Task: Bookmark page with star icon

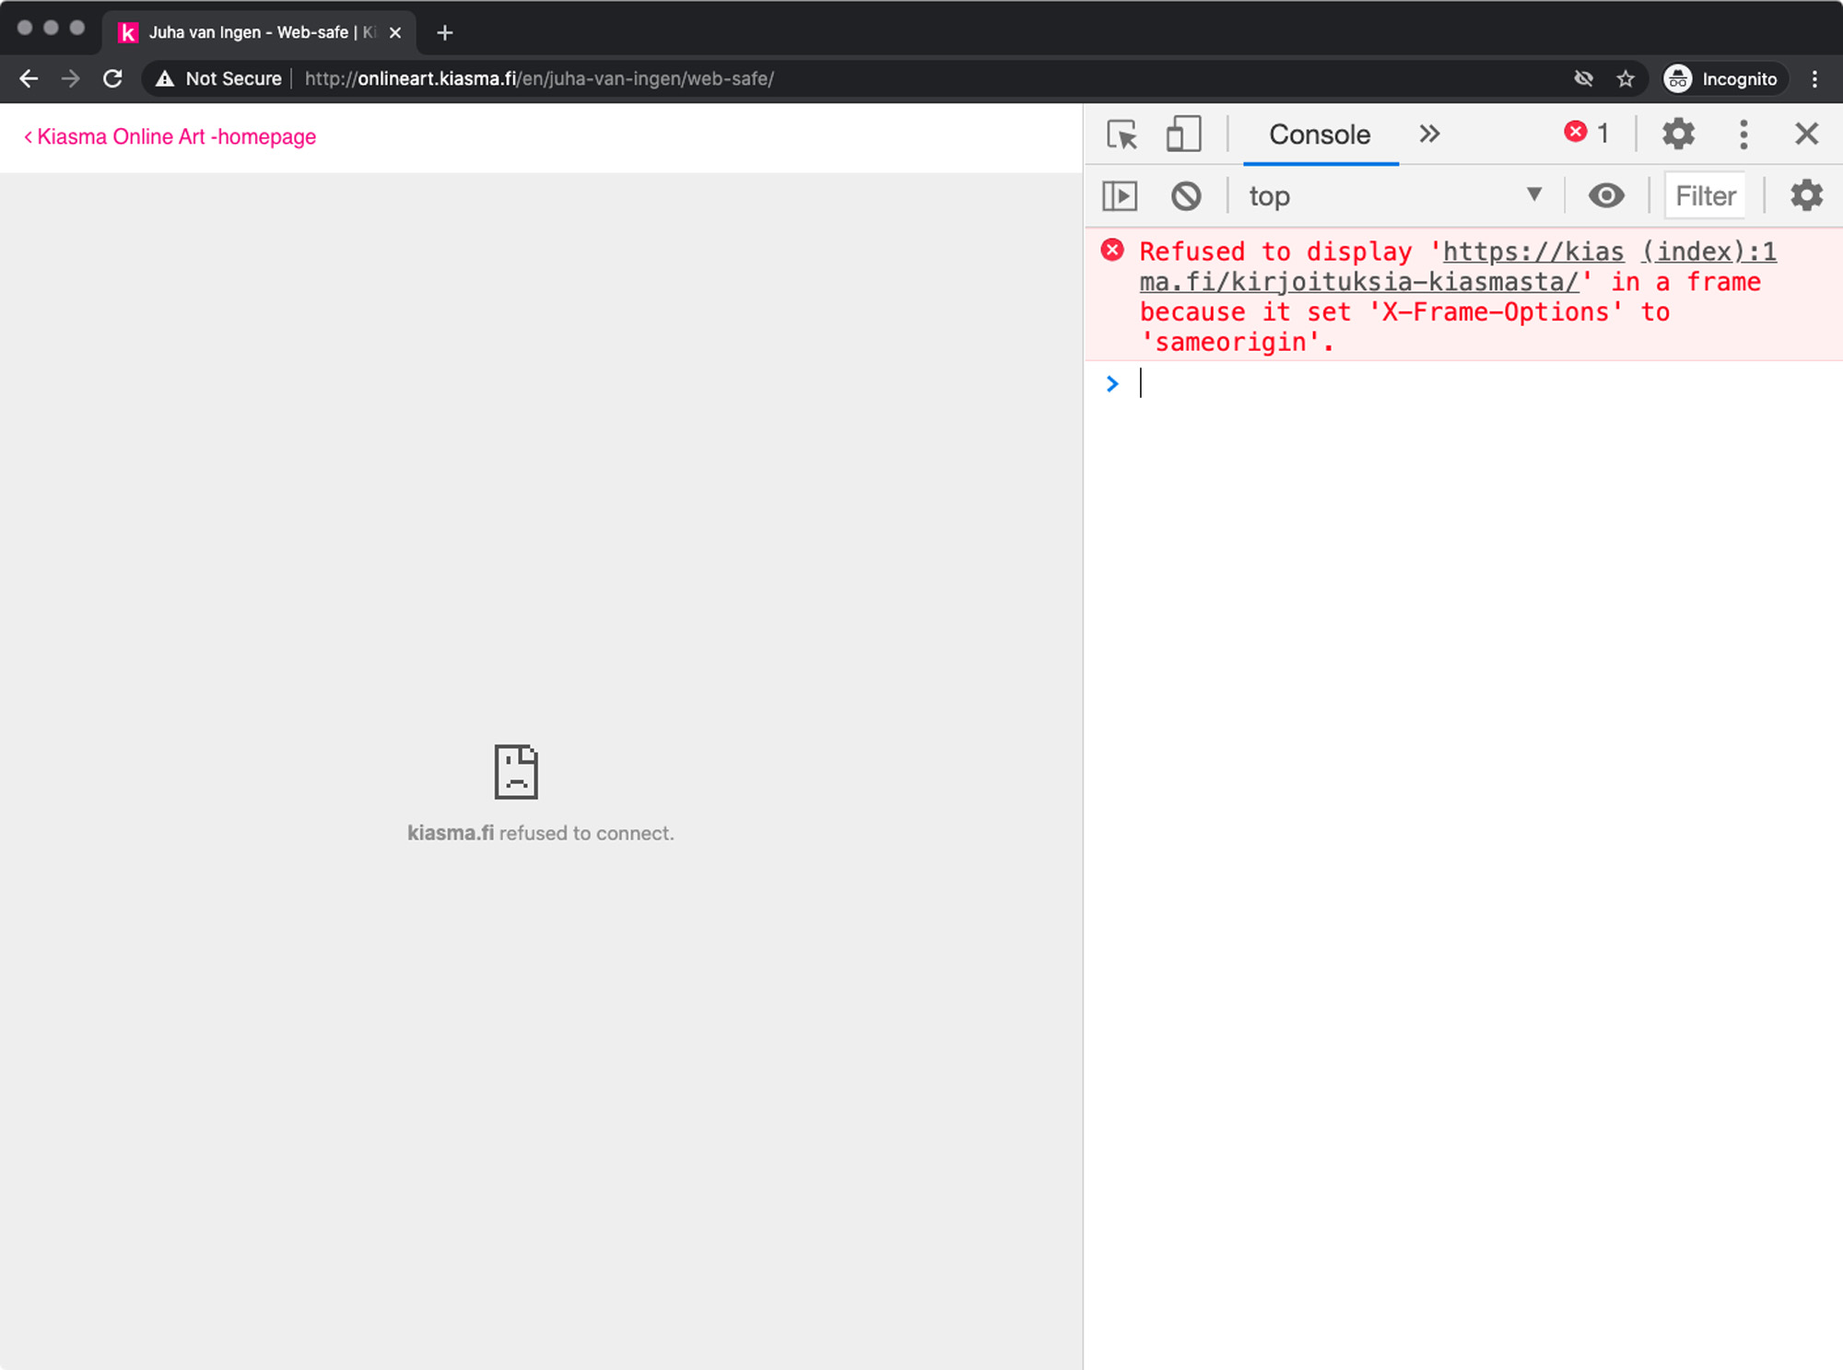Action: point(1626,79)
